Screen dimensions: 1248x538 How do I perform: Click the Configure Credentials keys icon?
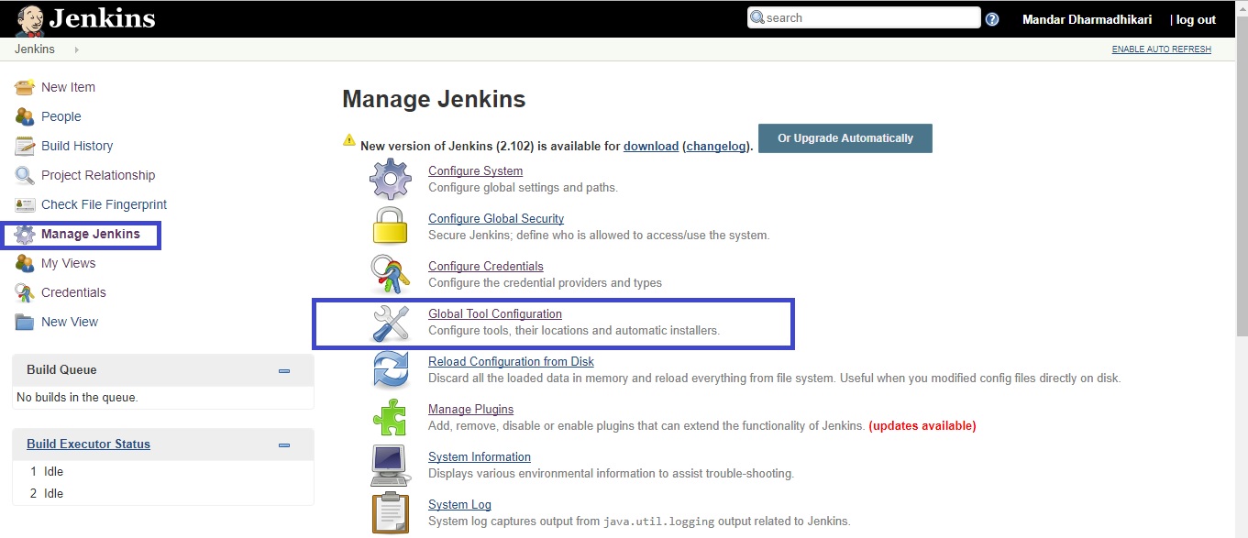pyautogui.click(x=391, y=274)
